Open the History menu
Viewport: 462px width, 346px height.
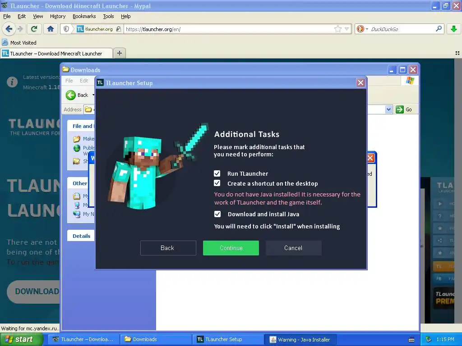click(x=58, y=16)
